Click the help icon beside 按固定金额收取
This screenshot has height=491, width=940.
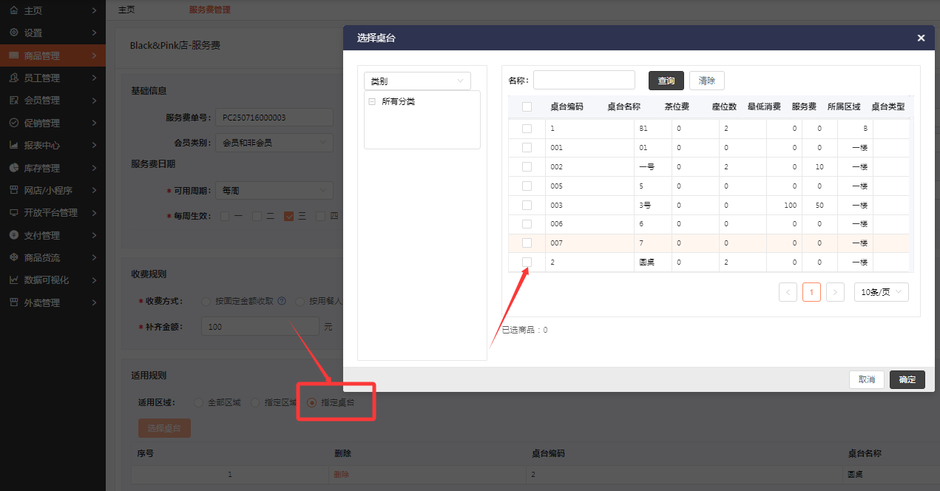click(282, 301)
